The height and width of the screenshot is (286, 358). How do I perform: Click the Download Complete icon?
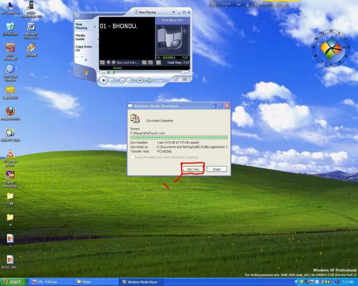click(135, 119)
